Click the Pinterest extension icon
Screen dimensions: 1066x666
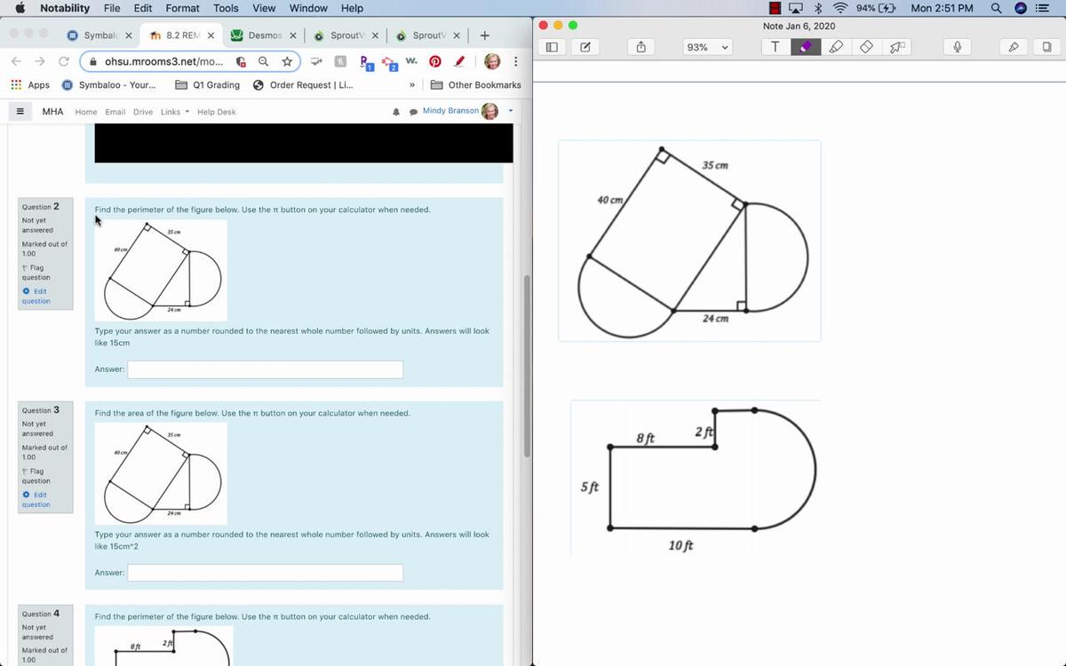pos(435,61)
